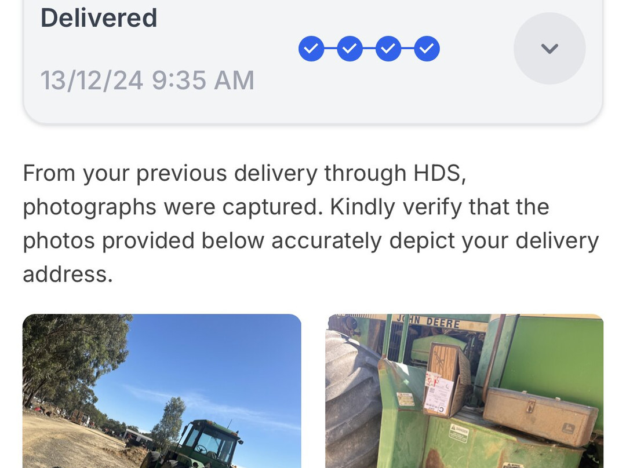This screenshot has width=626, height=468.
Task: Open the John Deere parcel photo
Action: (x=464, y=391)
